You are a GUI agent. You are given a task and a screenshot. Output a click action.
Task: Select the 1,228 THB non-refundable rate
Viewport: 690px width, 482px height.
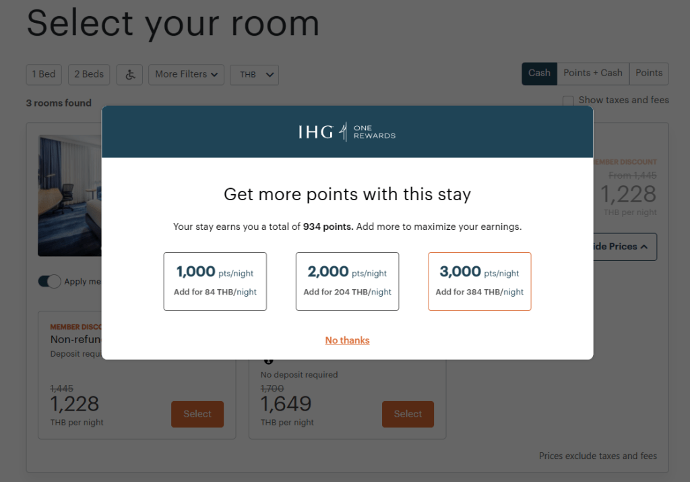click(197, 414)
